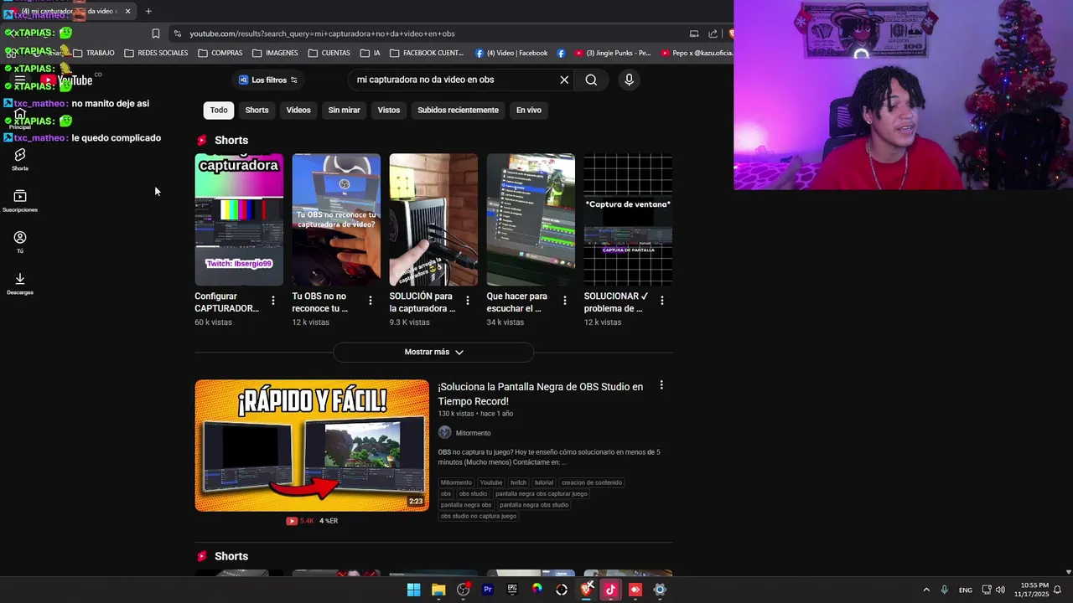Open the Captura de ventana short thumbnail

pyautogui.click(x=628, y=219)
